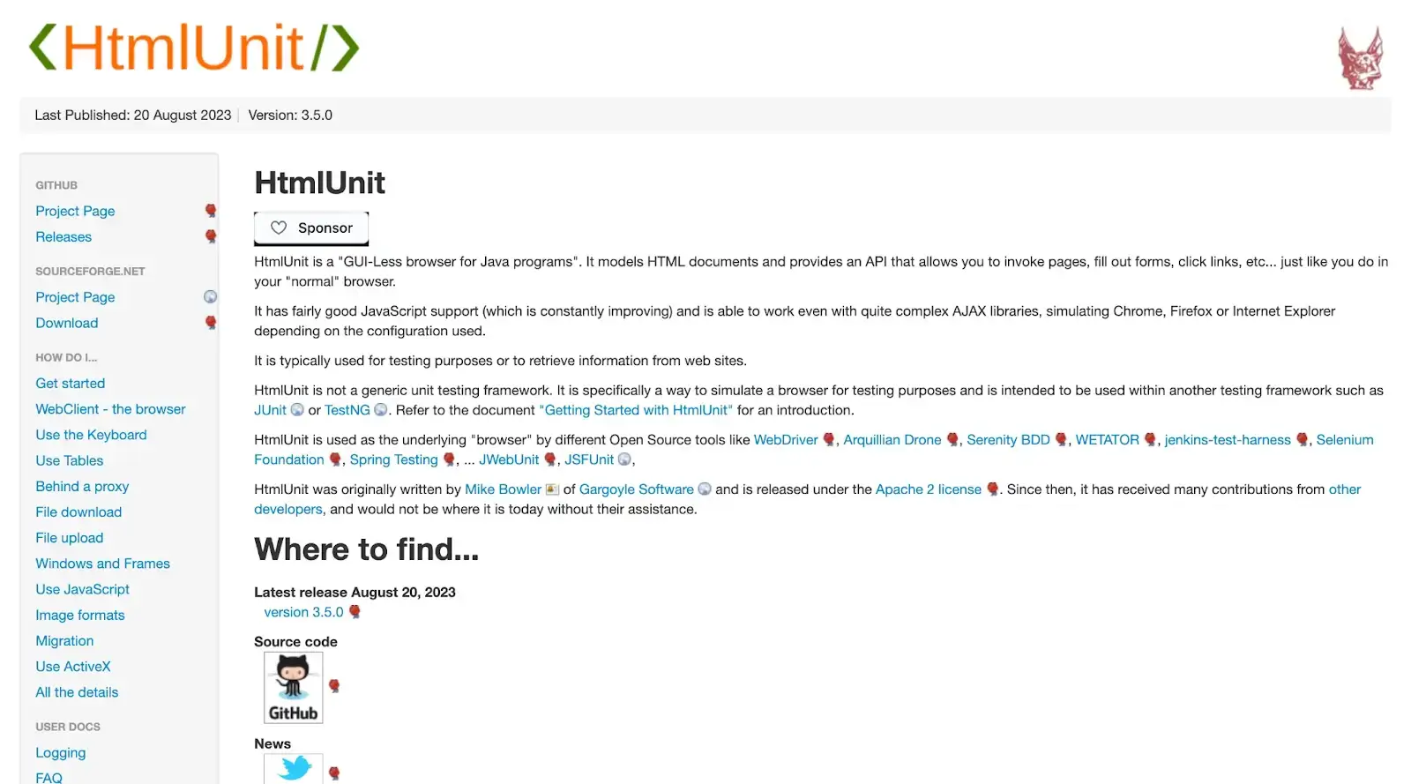Click external icon beside Download link
Screen dimensions: 1411x784
[x=211, y=323]
